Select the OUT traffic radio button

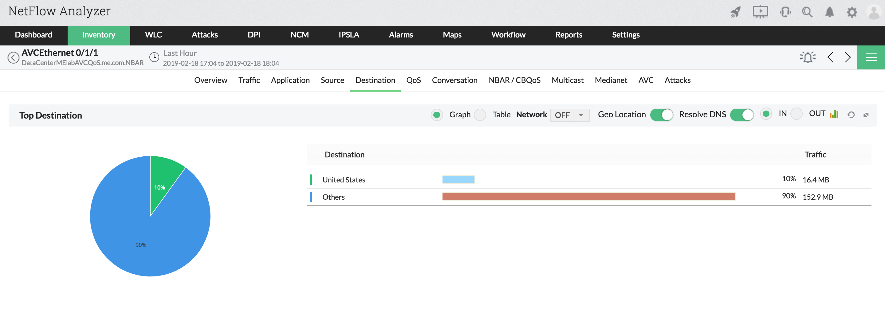[796, 114]
